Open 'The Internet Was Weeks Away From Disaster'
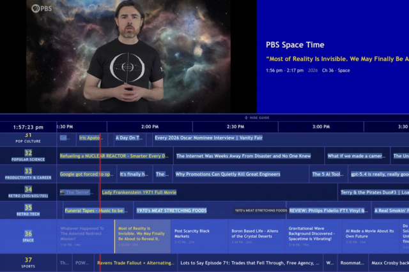The width and height of the screenshot is (409, 272). [x=243, y=156]
